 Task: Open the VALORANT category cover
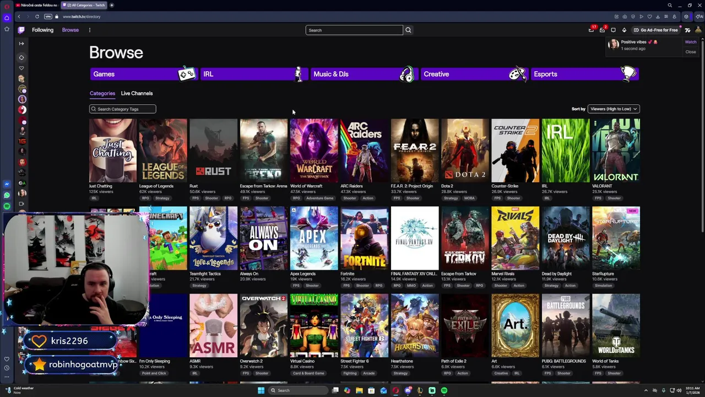(x=616, y=150)
